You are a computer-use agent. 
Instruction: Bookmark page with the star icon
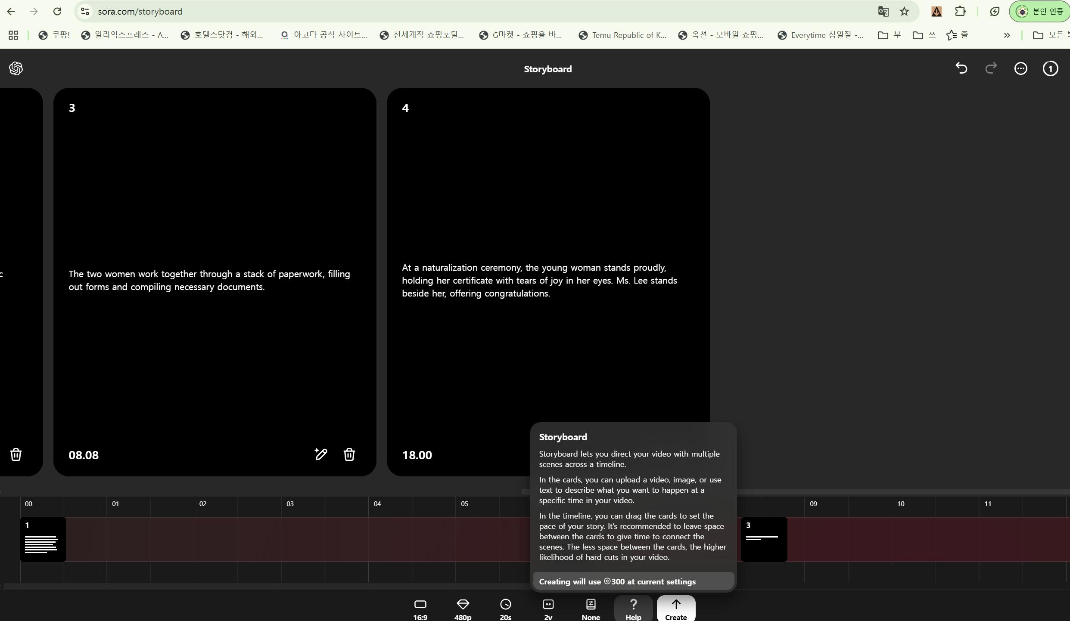(904, 12)
